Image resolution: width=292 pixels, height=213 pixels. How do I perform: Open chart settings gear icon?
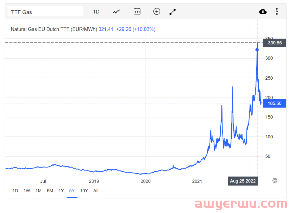point(275,180)
